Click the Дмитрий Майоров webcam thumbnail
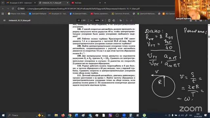 point(192,10)
